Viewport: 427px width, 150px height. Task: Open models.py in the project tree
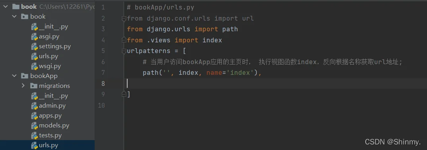click(54, 125)
